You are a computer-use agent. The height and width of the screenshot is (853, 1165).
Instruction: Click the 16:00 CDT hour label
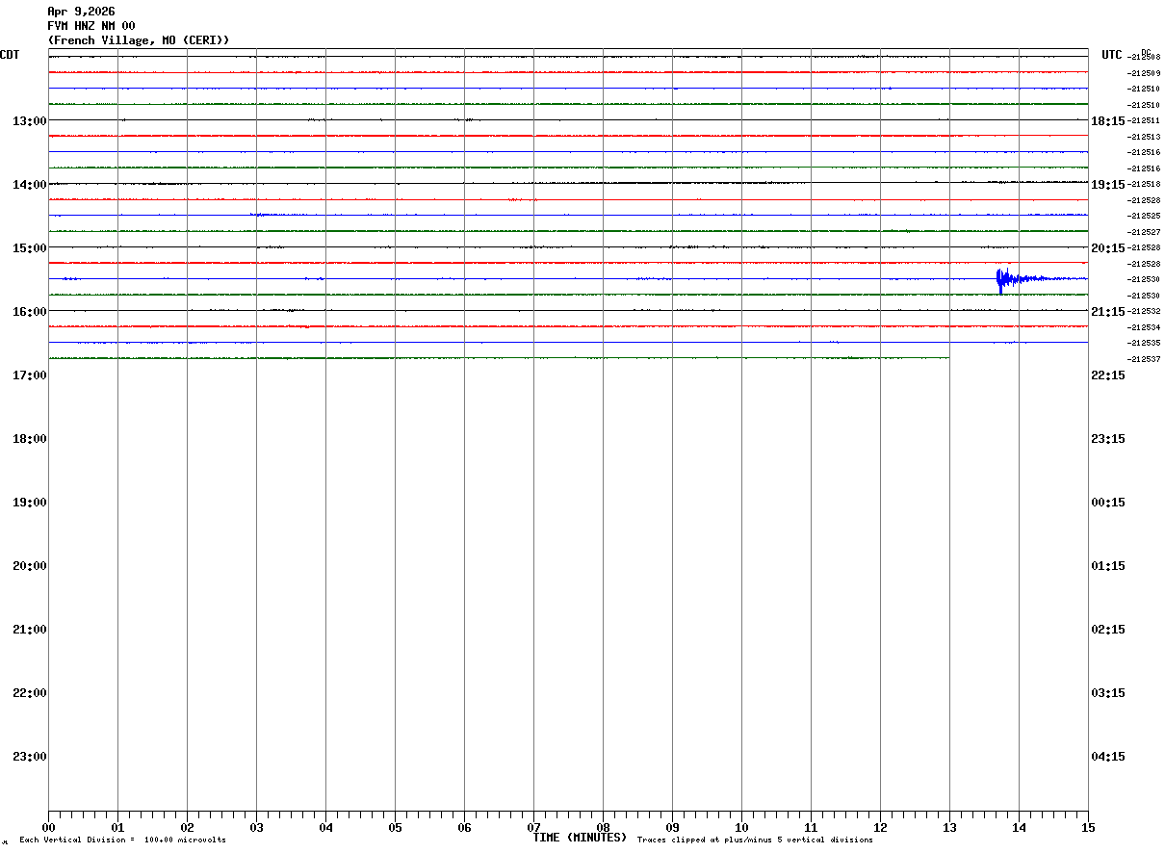click(x=30, y=311)
